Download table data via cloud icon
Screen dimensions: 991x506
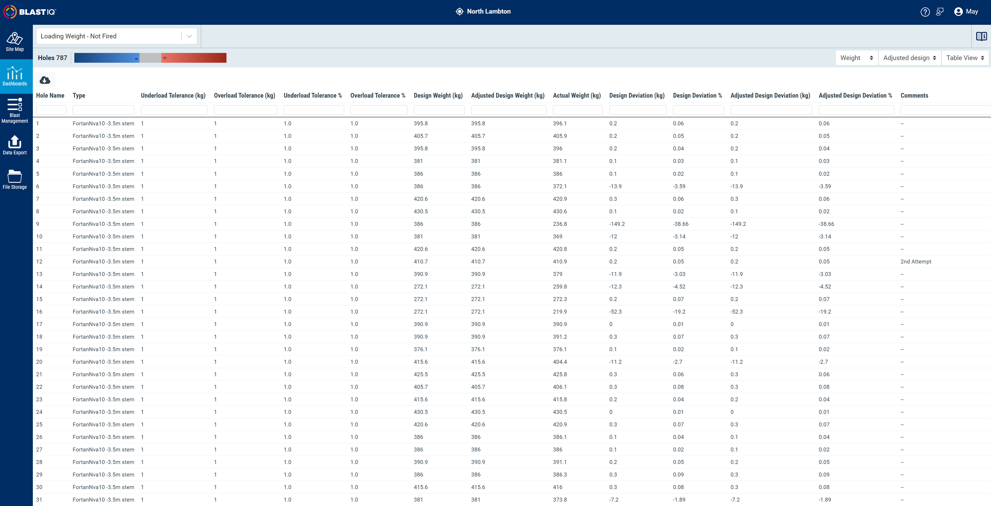45,80
